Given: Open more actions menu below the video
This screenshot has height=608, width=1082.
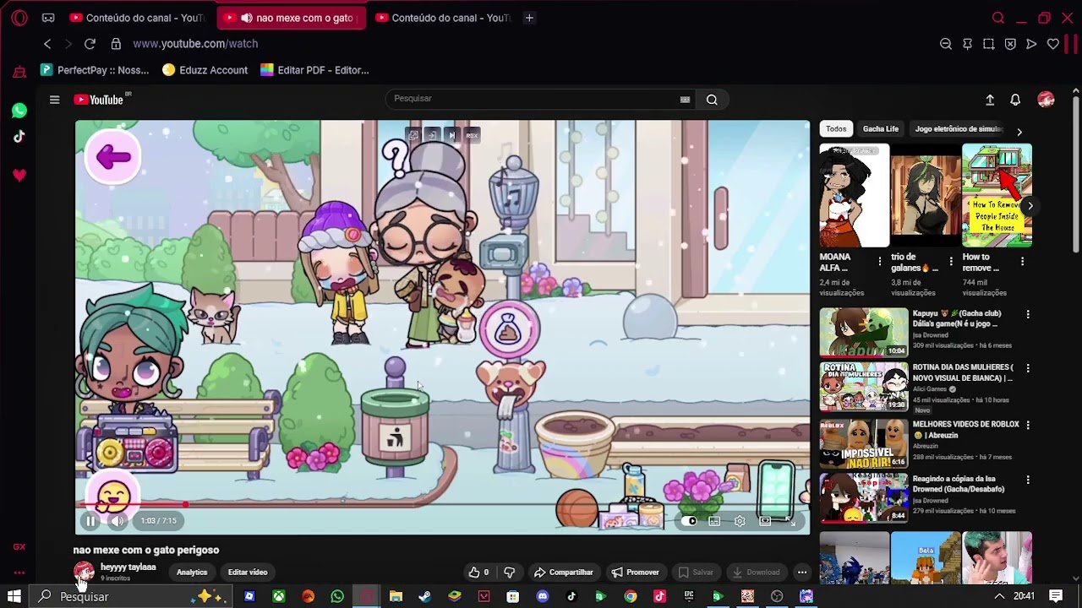Looking at the screenshot, I should click(x=802, y=573).
